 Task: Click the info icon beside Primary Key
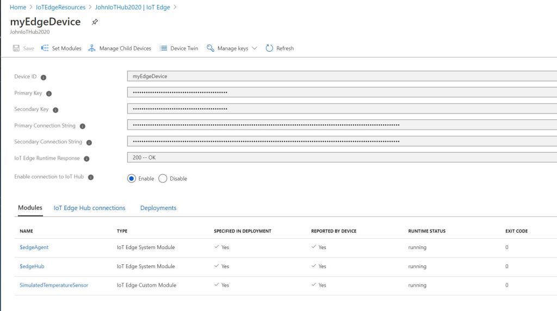[x=49, y=93]
